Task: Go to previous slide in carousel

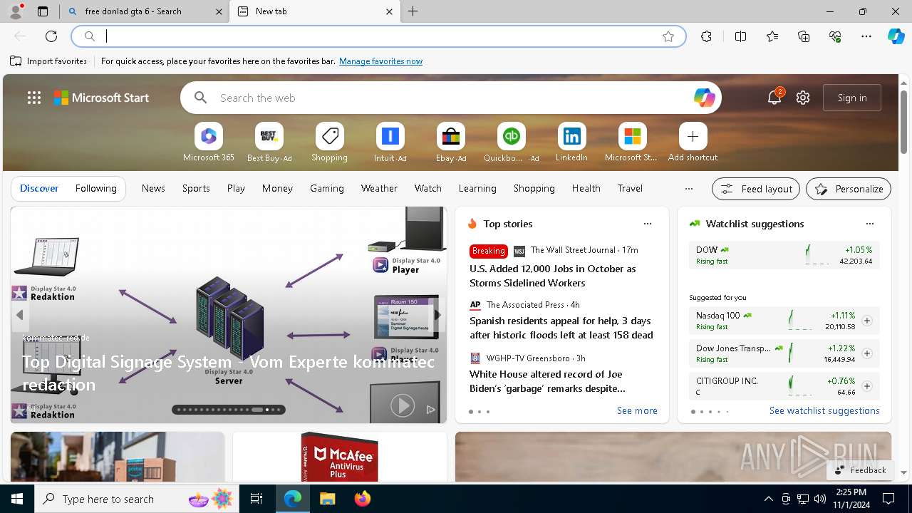Action: [20, 315]
